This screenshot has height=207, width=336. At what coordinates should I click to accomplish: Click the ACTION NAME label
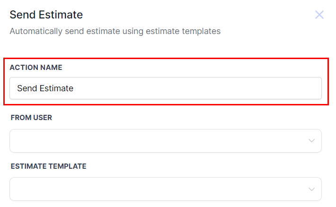36,68
